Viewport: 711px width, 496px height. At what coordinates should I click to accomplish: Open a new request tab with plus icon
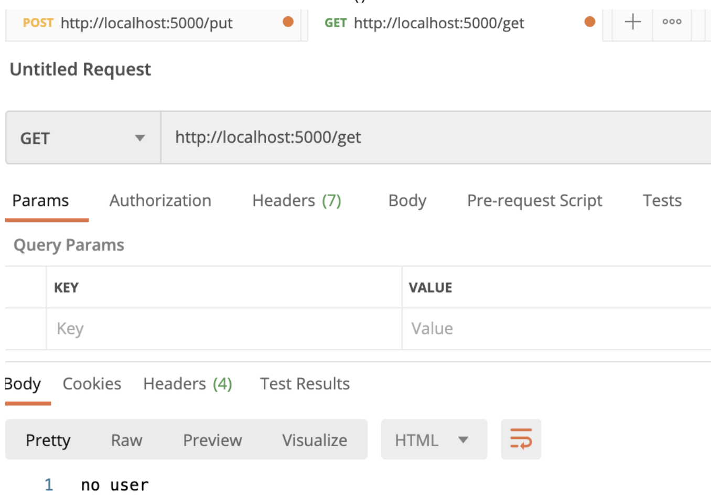[x=633, y=22]
